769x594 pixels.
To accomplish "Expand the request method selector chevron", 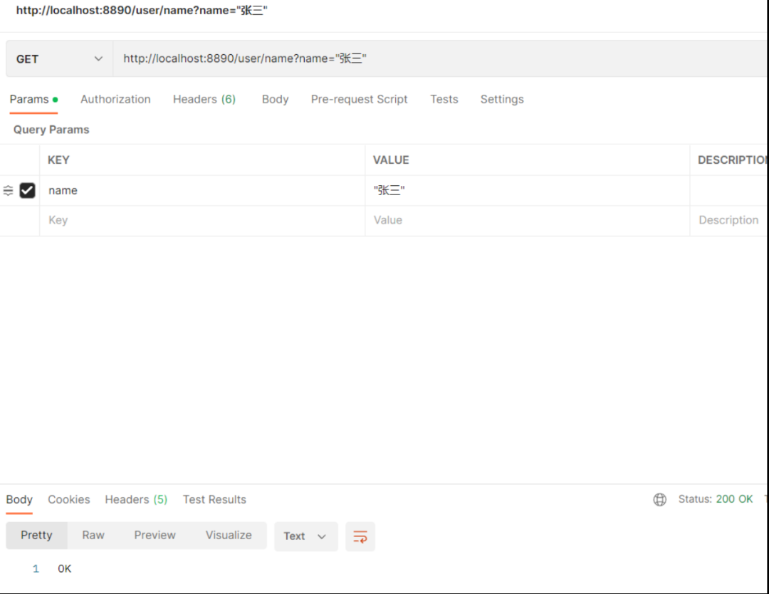I will click(99, 58).
